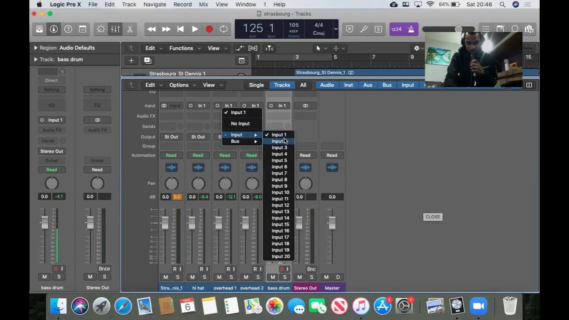Toggle Cycle mode button
Screen dimensions: 569x320
(x=224, y=29)
